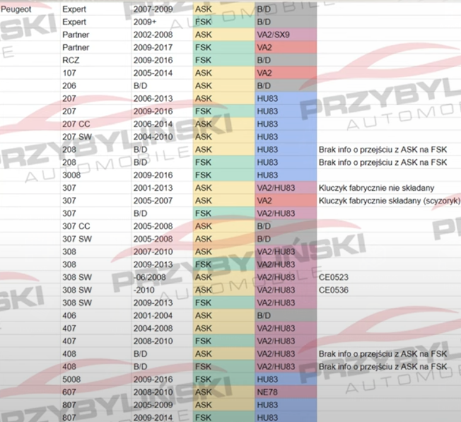The image size is (461, 422).
Task: Click the 2004-2008 year cell
Action: click(x=162, y=329)
